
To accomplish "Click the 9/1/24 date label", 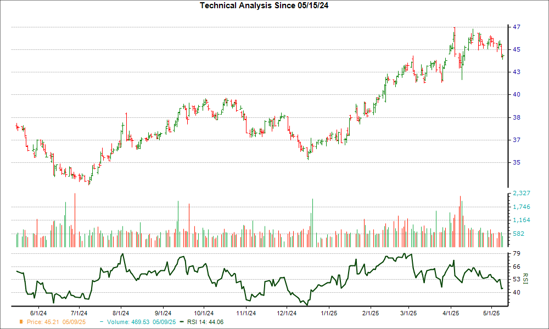I will (163, 313).
